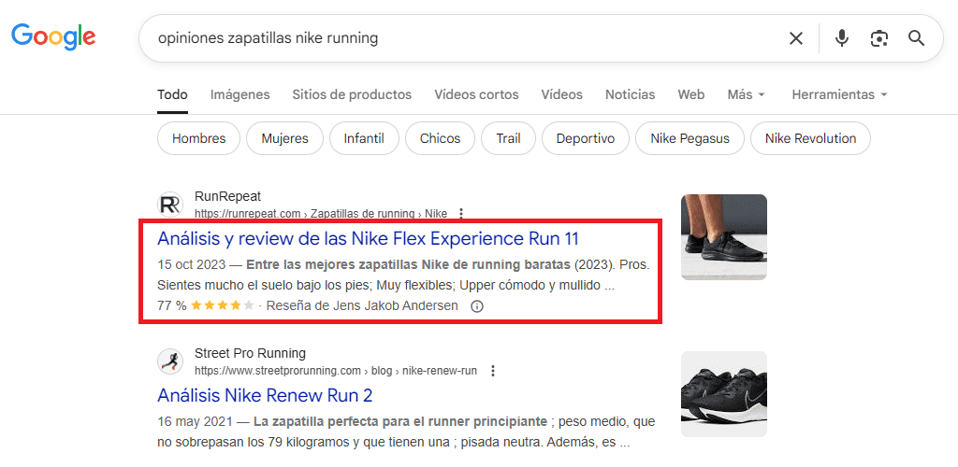Expand the Más dropdown menu
Image resolution: width=958 pixels, height=467 pixels.
click(746, 94)
